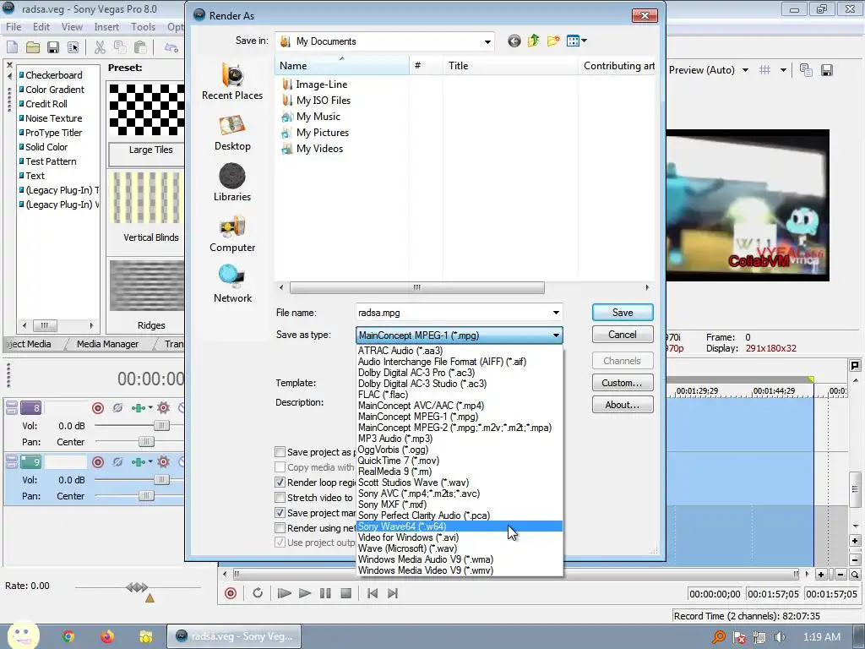Open the Views menu icon in dialog
Viewport: 865px width, 649px height.
tap(576, 41)
